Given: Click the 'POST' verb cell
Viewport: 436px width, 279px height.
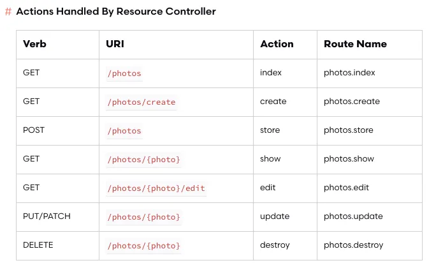Looking at the screenshot, I should pos(34,130).
